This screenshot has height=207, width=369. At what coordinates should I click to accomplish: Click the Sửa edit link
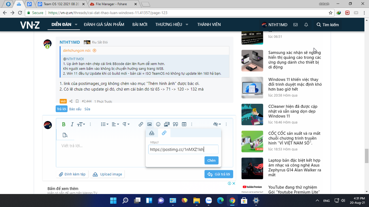point(87,109)
